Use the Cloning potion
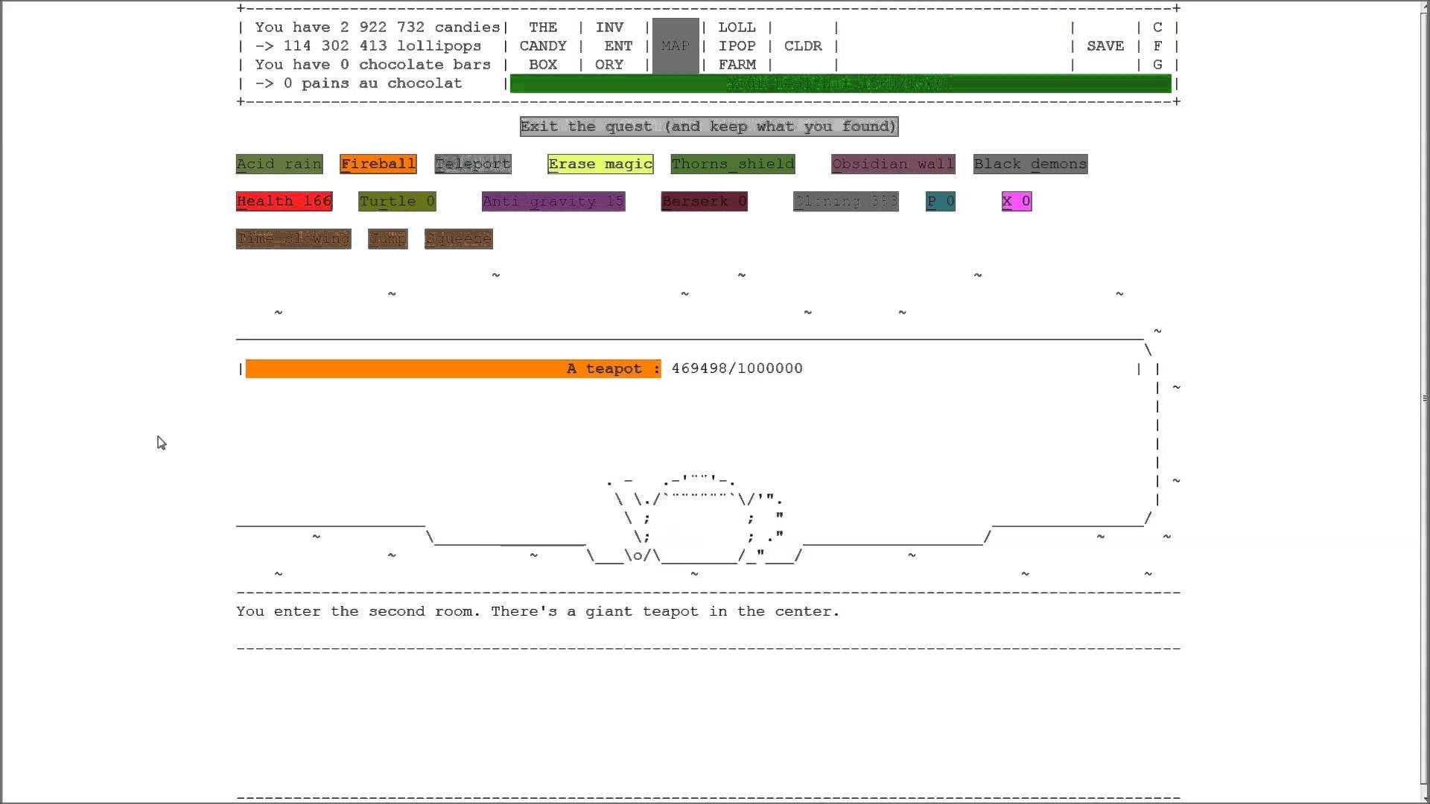This screenshot has width=1430, height=804. click(846, 201)
